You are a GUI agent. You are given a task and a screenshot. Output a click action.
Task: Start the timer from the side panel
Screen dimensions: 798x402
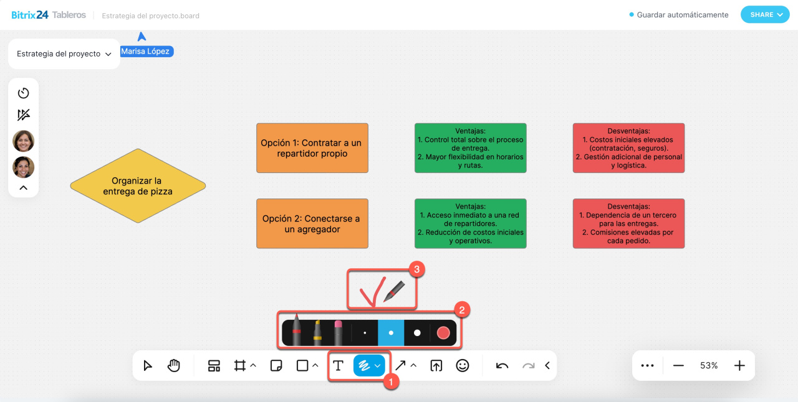click(x=24, y=93)
